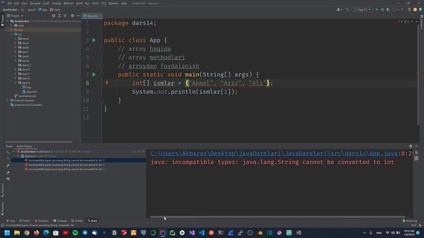Collapse the build failed root node in Build Output
The width and height of the screenshot is (424, 238).
[x=14, y=151]
